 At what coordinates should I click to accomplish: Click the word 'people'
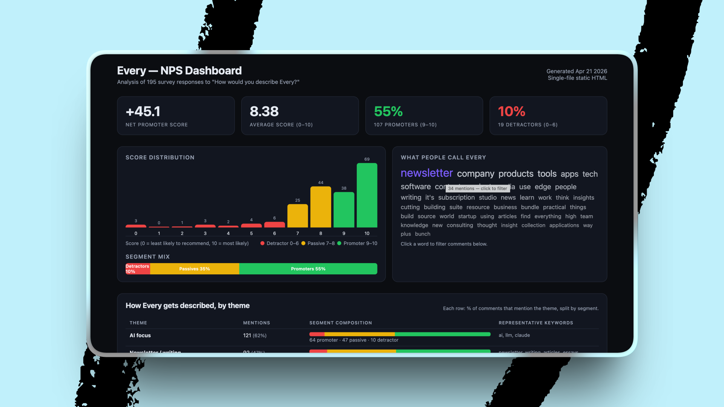[x=566, y=187]
